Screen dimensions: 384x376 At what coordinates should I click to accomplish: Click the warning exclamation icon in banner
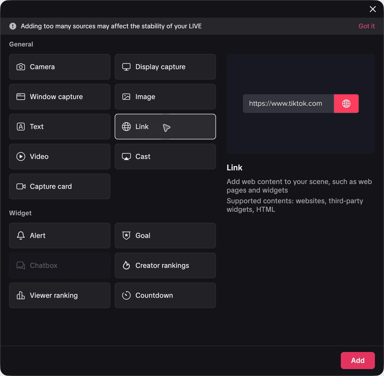[13, 26]
